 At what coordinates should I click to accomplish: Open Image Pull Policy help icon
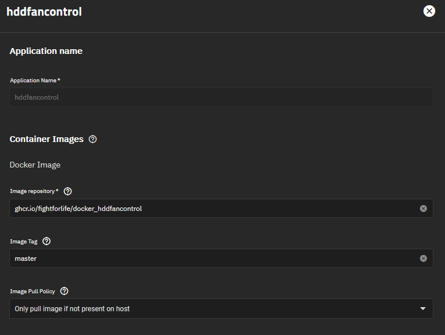(x=64, y=291)
